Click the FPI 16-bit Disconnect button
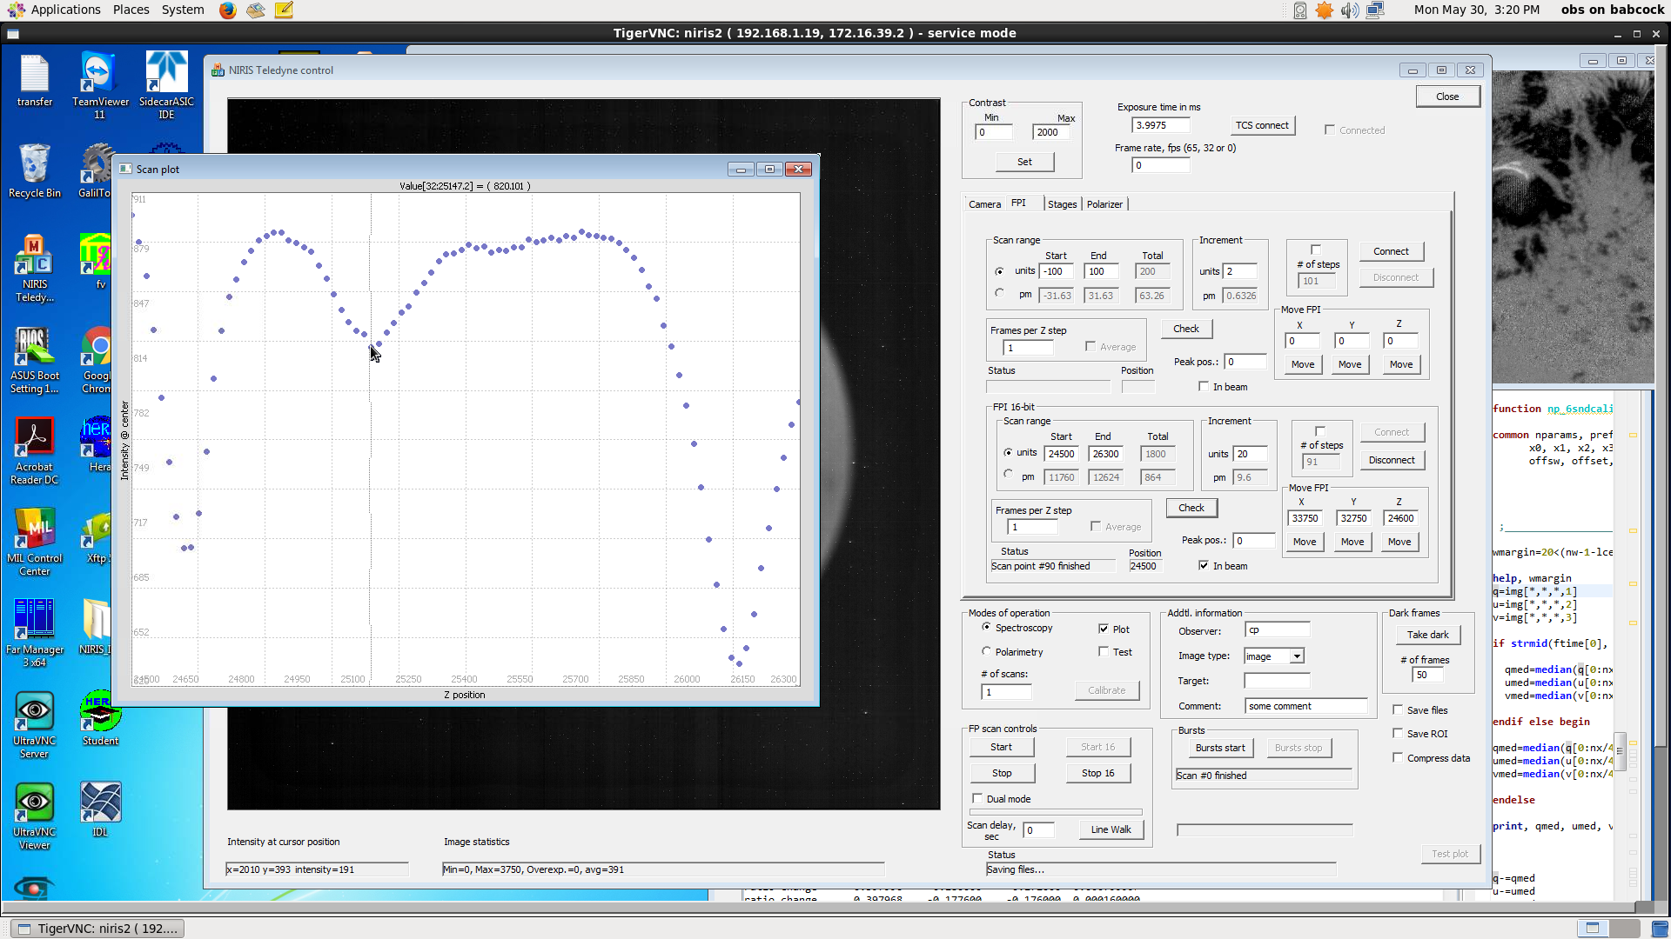 1391,460
